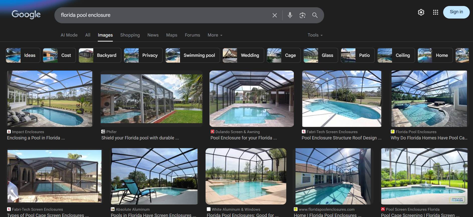Open the Google apps grid
The width and height of the screenshot is (473, 217).
pos(436,12)
